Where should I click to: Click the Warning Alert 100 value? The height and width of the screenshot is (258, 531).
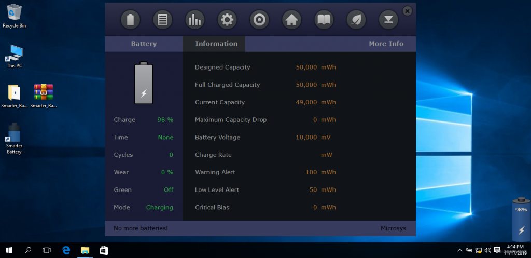311,172
